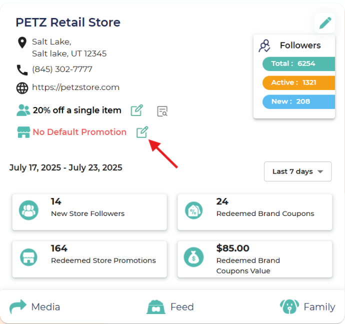Click the phone icon
The width and height of the screenshot is (345, 324).
click(22, 69)
